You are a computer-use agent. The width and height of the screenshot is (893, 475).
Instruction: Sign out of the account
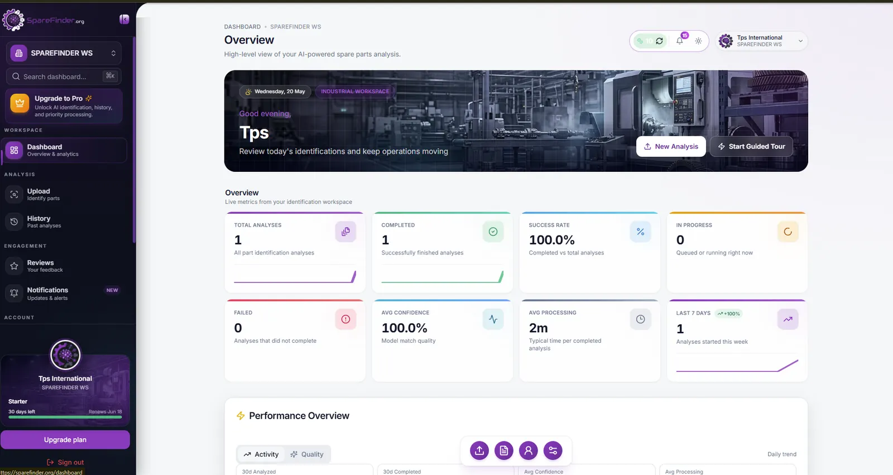(x=65, y=462)
